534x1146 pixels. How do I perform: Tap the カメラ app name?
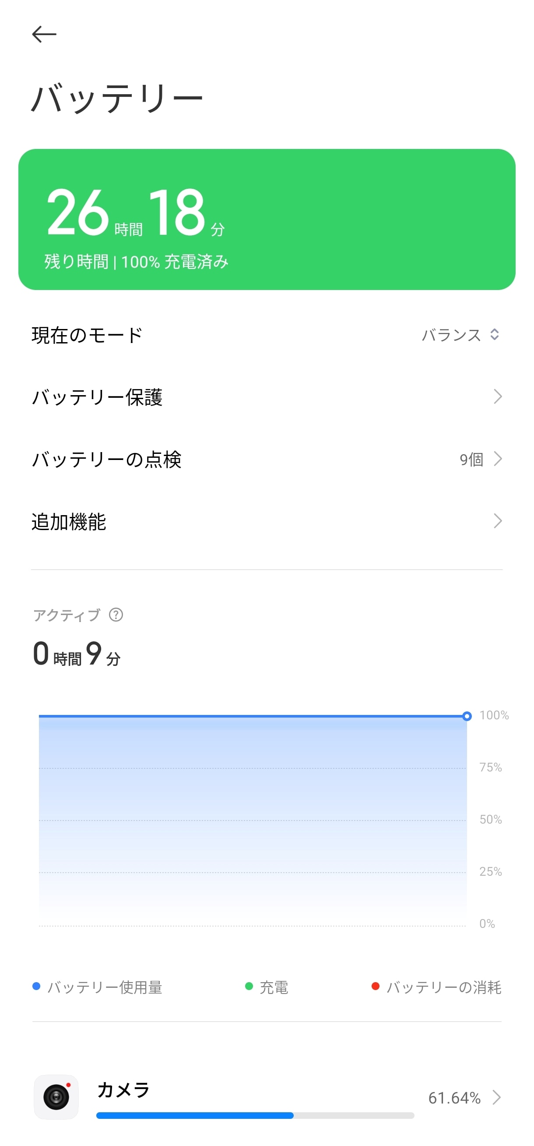[123, 1089]
